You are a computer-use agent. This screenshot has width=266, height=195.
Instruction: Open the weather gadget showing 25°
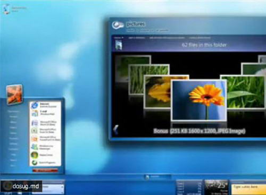tap(217, 188)
